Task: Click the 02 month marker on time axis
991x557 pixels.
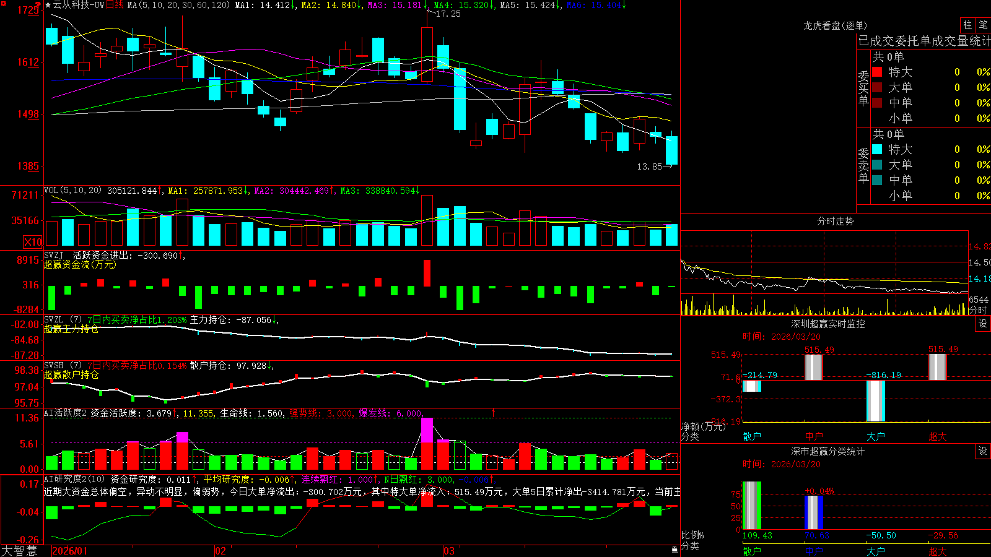Action: (x=220, y=551)
